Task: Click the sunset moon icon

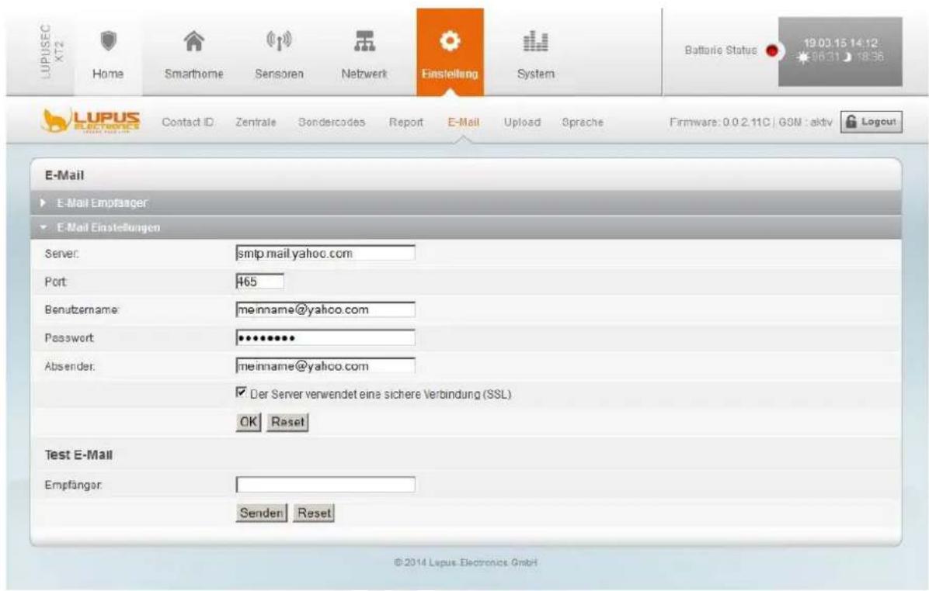Action: 848,57
